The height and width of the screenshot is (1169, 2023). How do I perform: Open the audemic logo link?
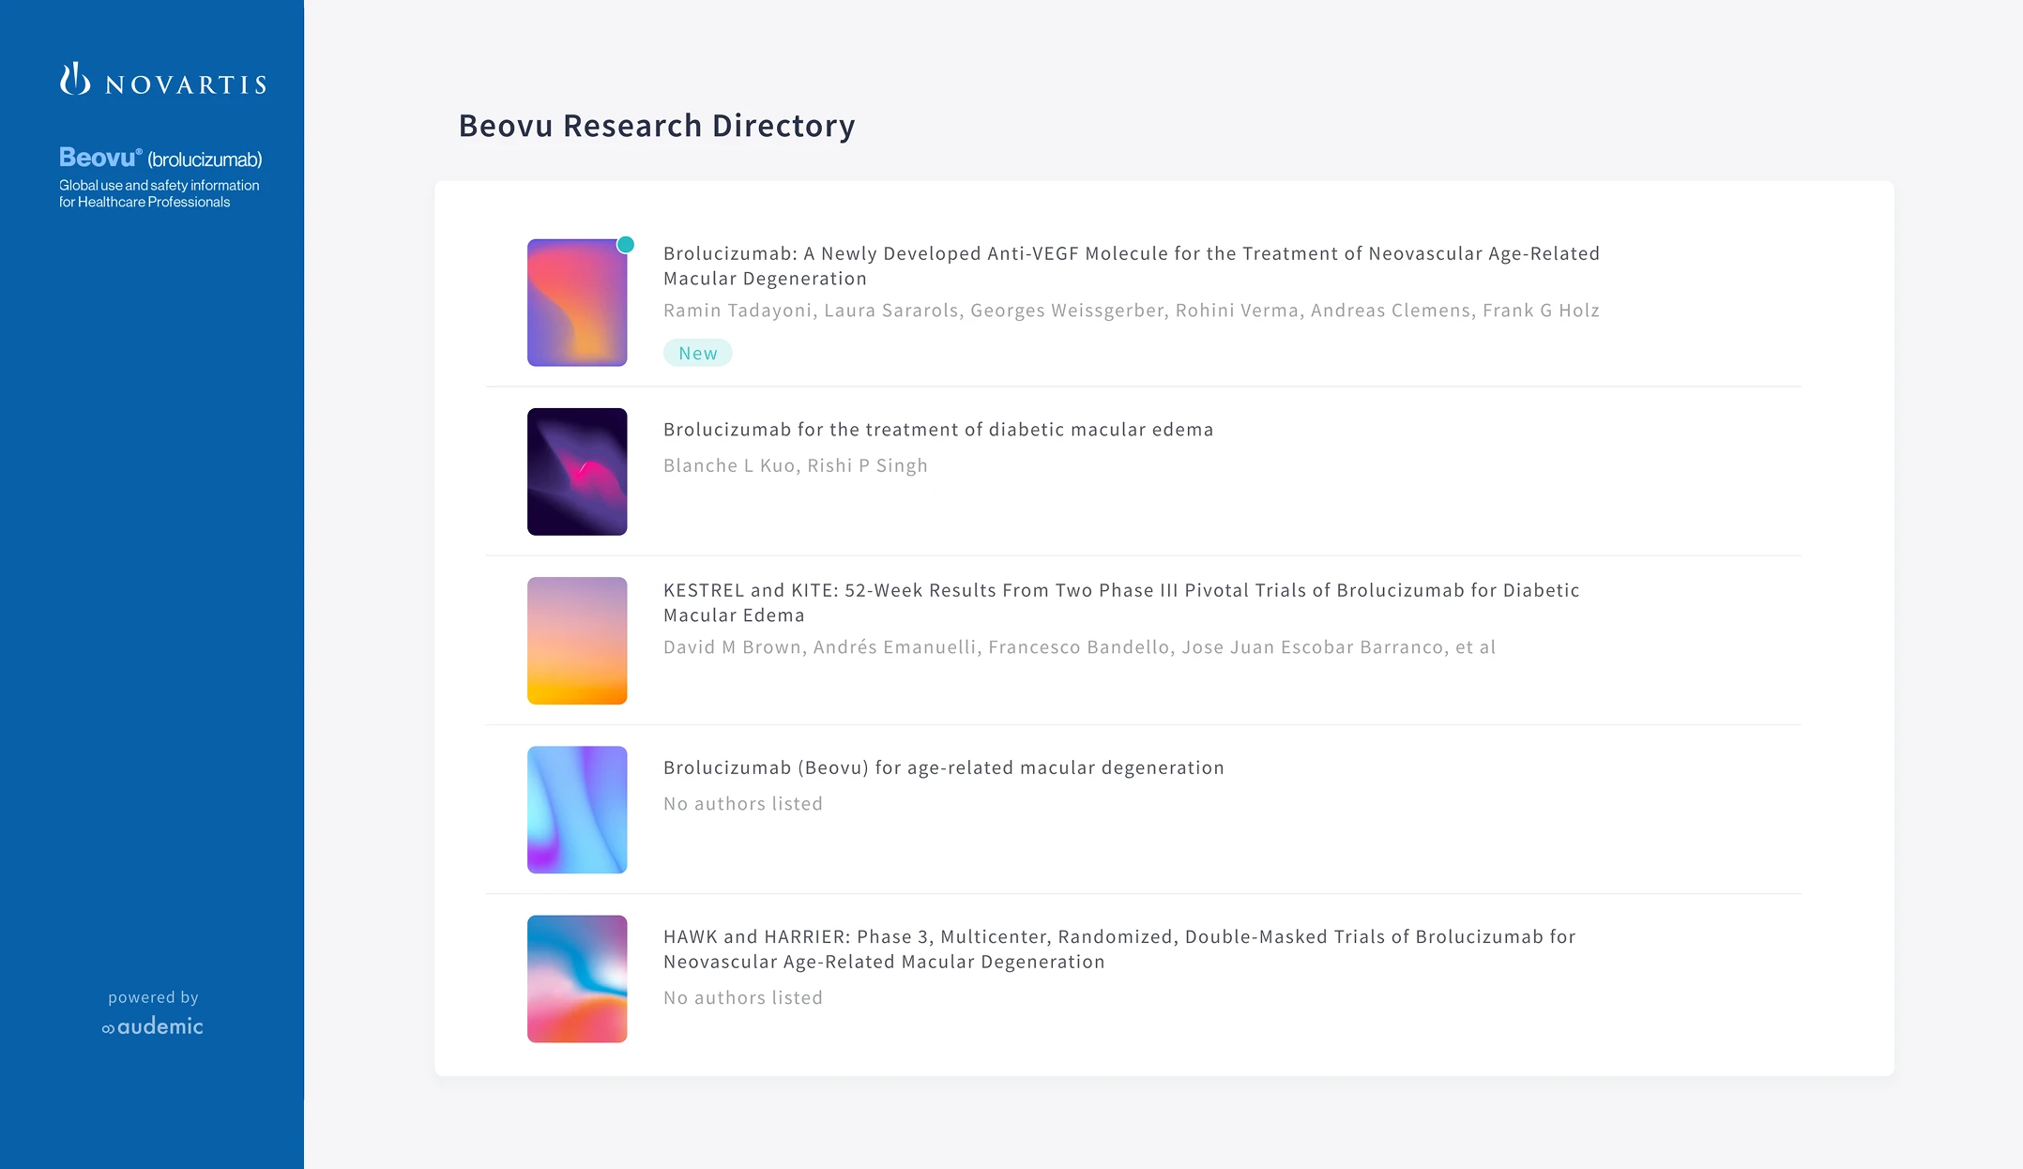(x=153, y=1026)
